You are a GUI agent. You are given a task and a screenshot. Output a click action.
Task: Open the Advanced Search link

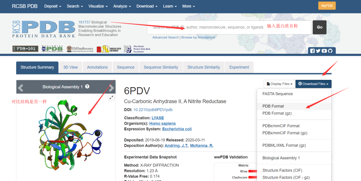pyautogui.click(x=165, y=37)
